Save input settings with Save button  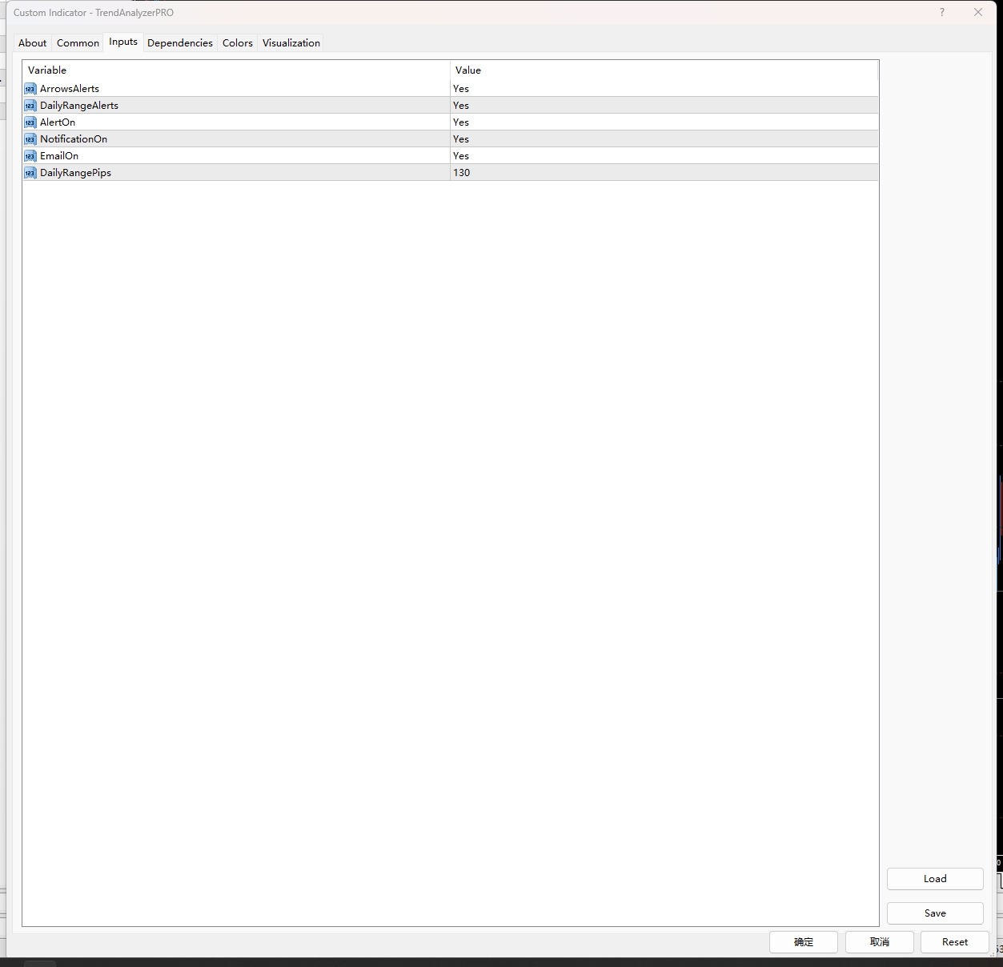[x=935, y=913]
